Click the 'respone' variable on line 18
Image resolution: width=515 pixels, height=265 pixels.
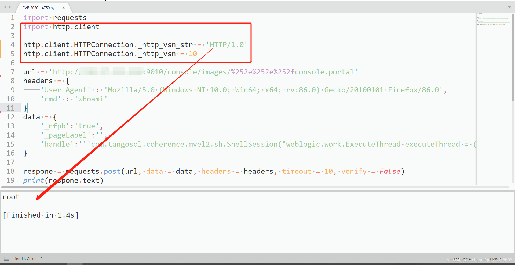tap(38, 171)
